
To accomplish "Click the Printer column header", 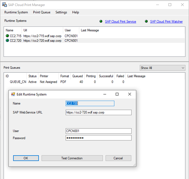I will pyautogui.click(x=48, y=76).
